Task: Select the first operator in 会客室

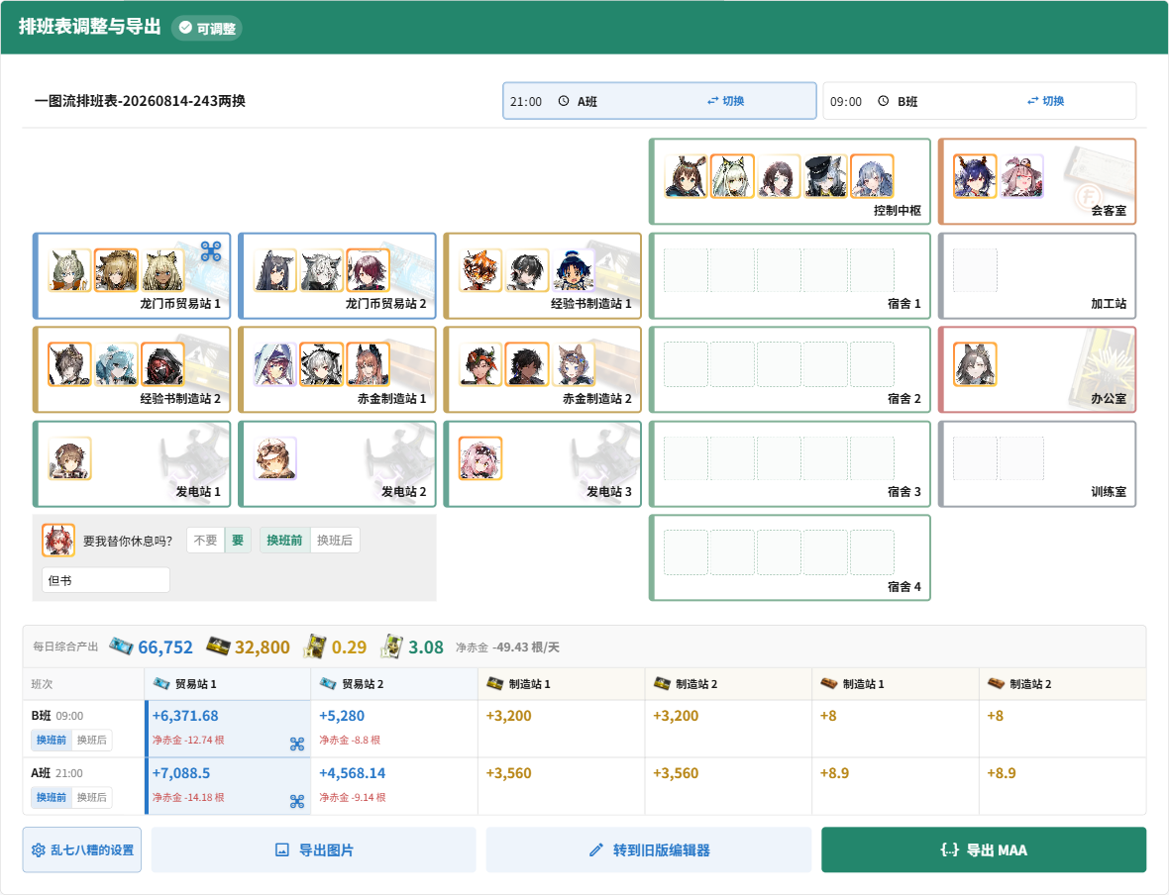Action: click(975, 176)
